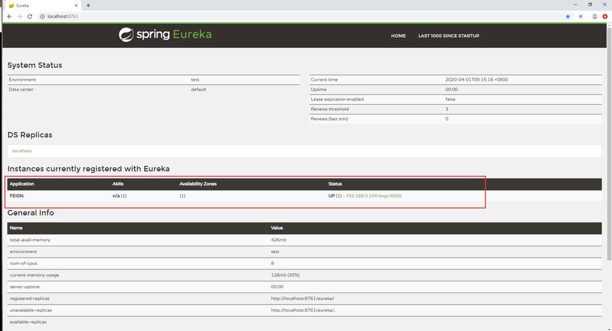Screen dimensions: 612x331
Task: Click the Lease expiration enabled false value
Action: [x=450, y=99]
